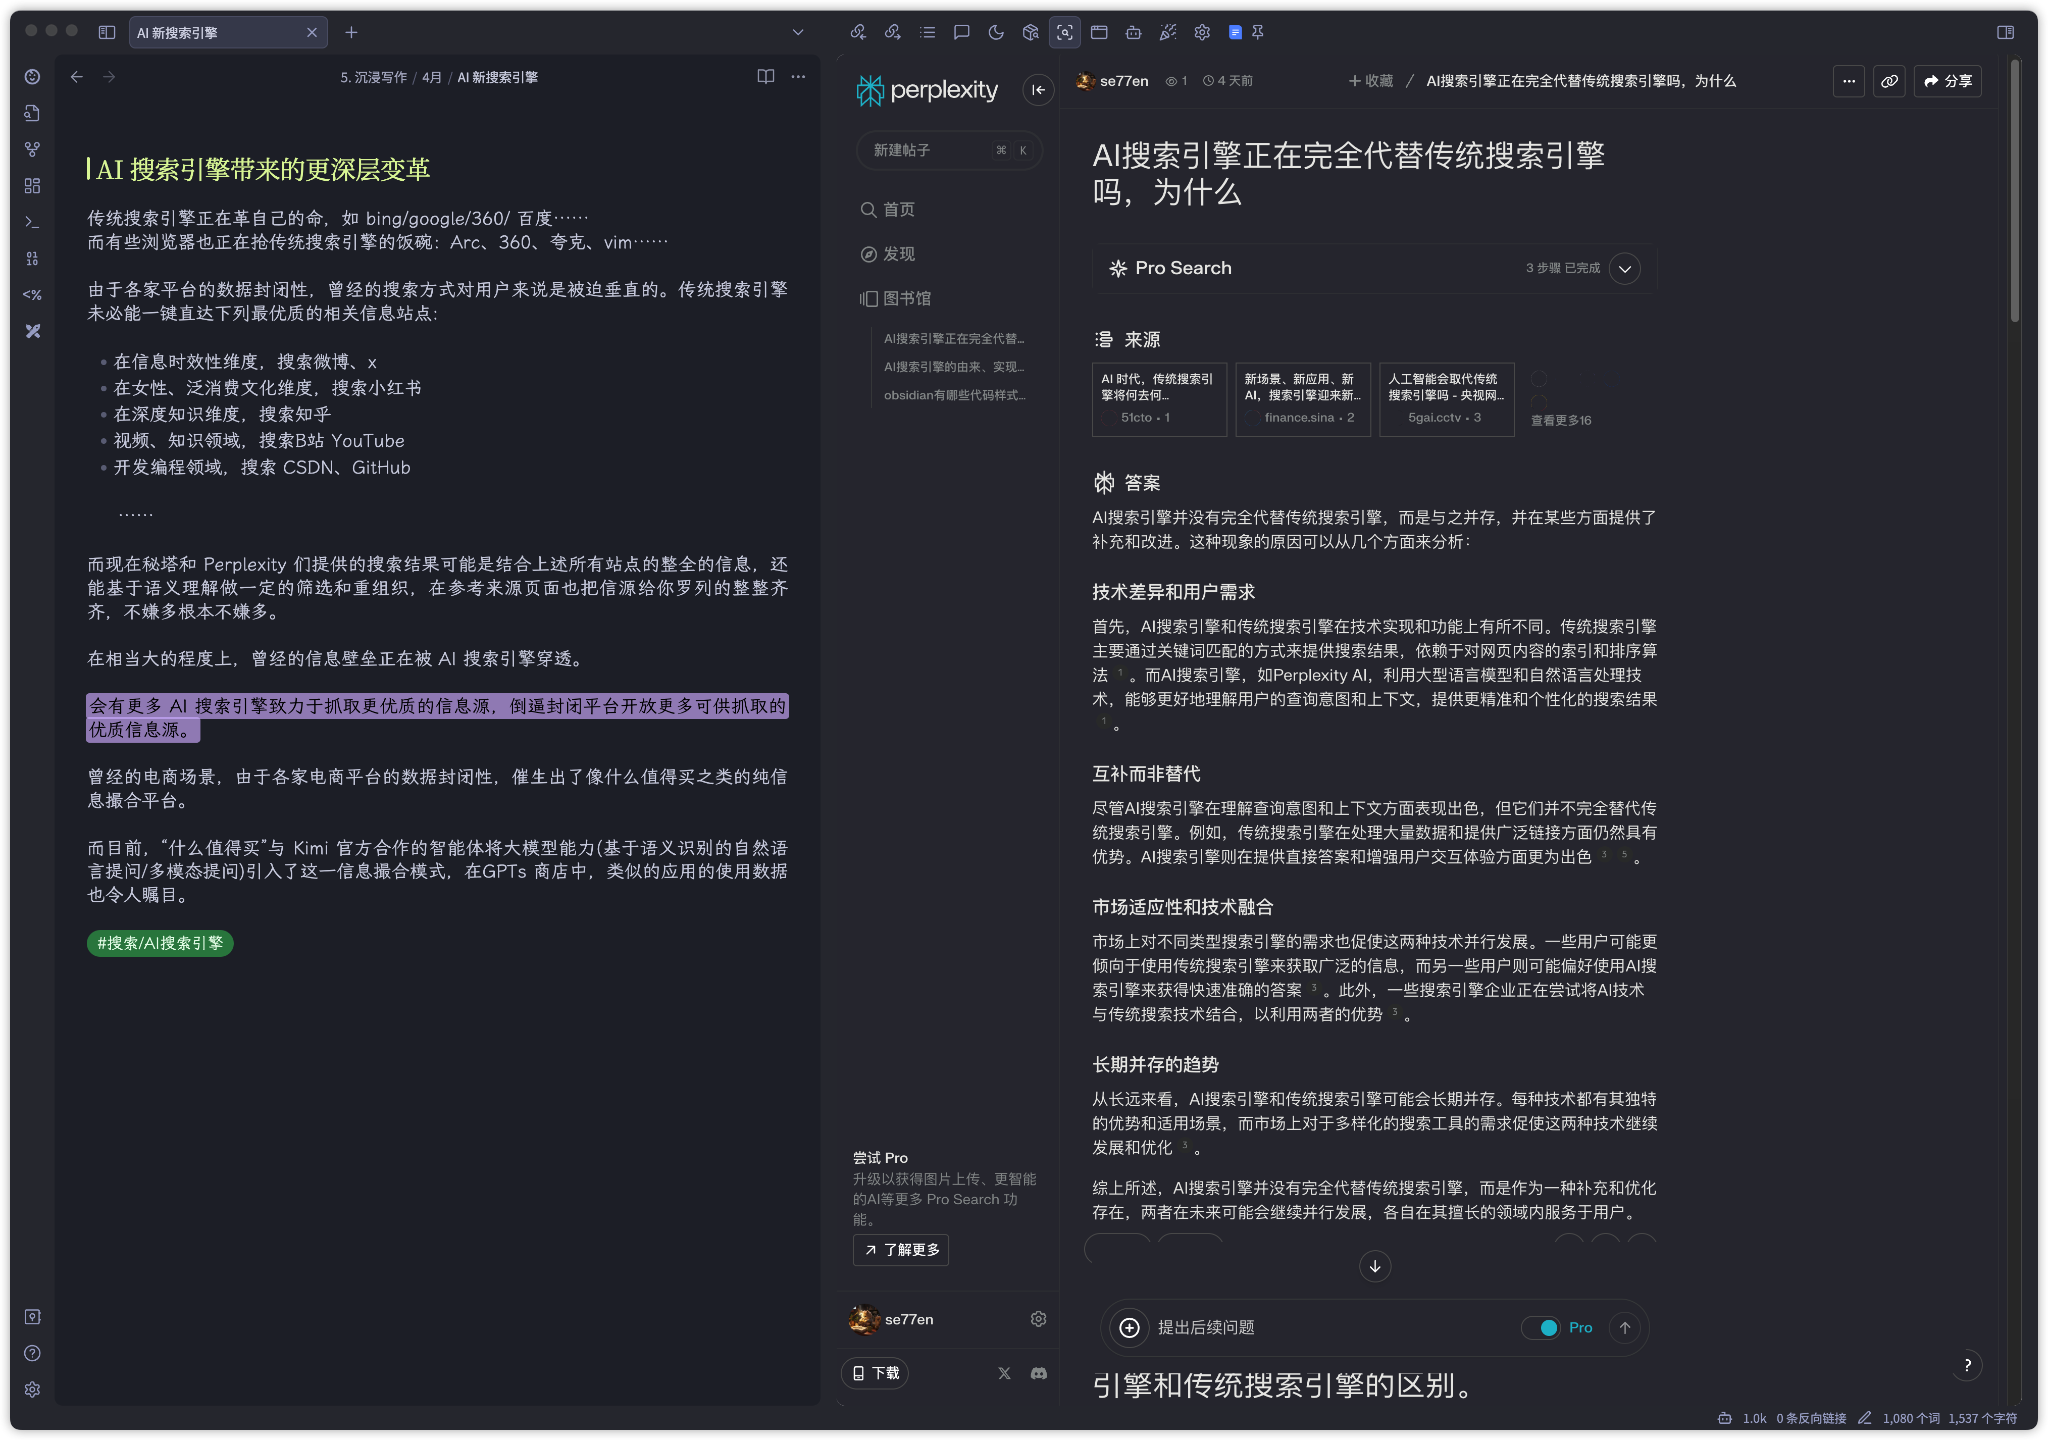Toggle the Pro search switch
Viewport: 2048px width, 1440px height.
[1542, 1327]
